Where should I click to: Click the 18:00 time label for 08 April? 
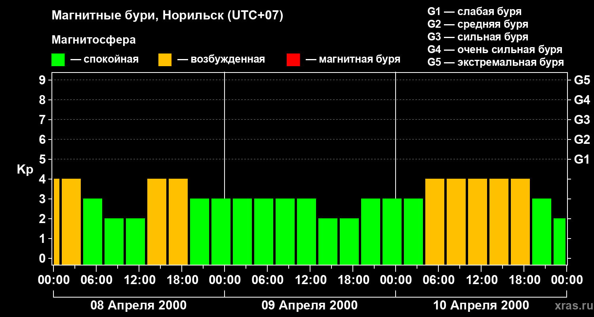182,280
